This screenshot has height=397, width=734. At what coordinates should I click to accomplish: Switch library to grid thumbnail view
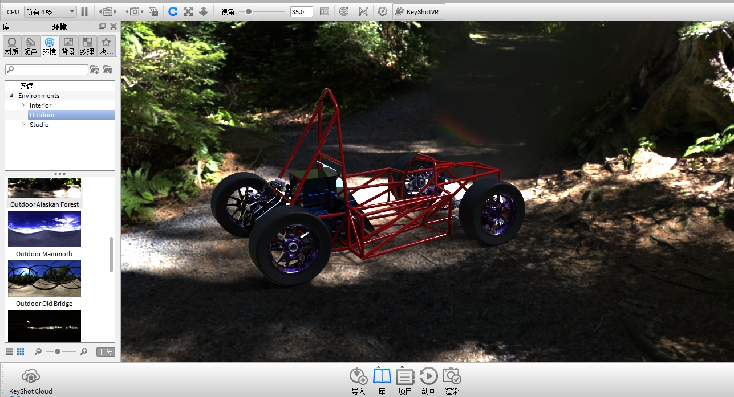(x=21, y=351)
